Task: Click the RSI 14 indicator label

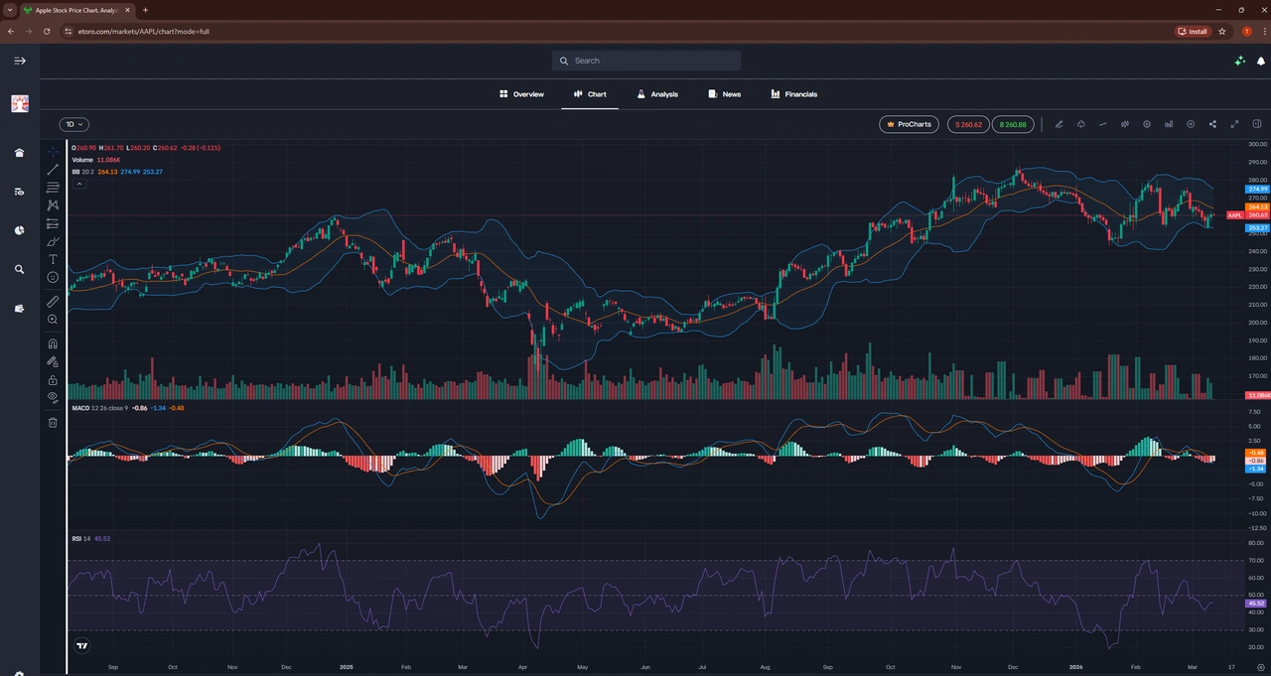Action: point(81,538)
